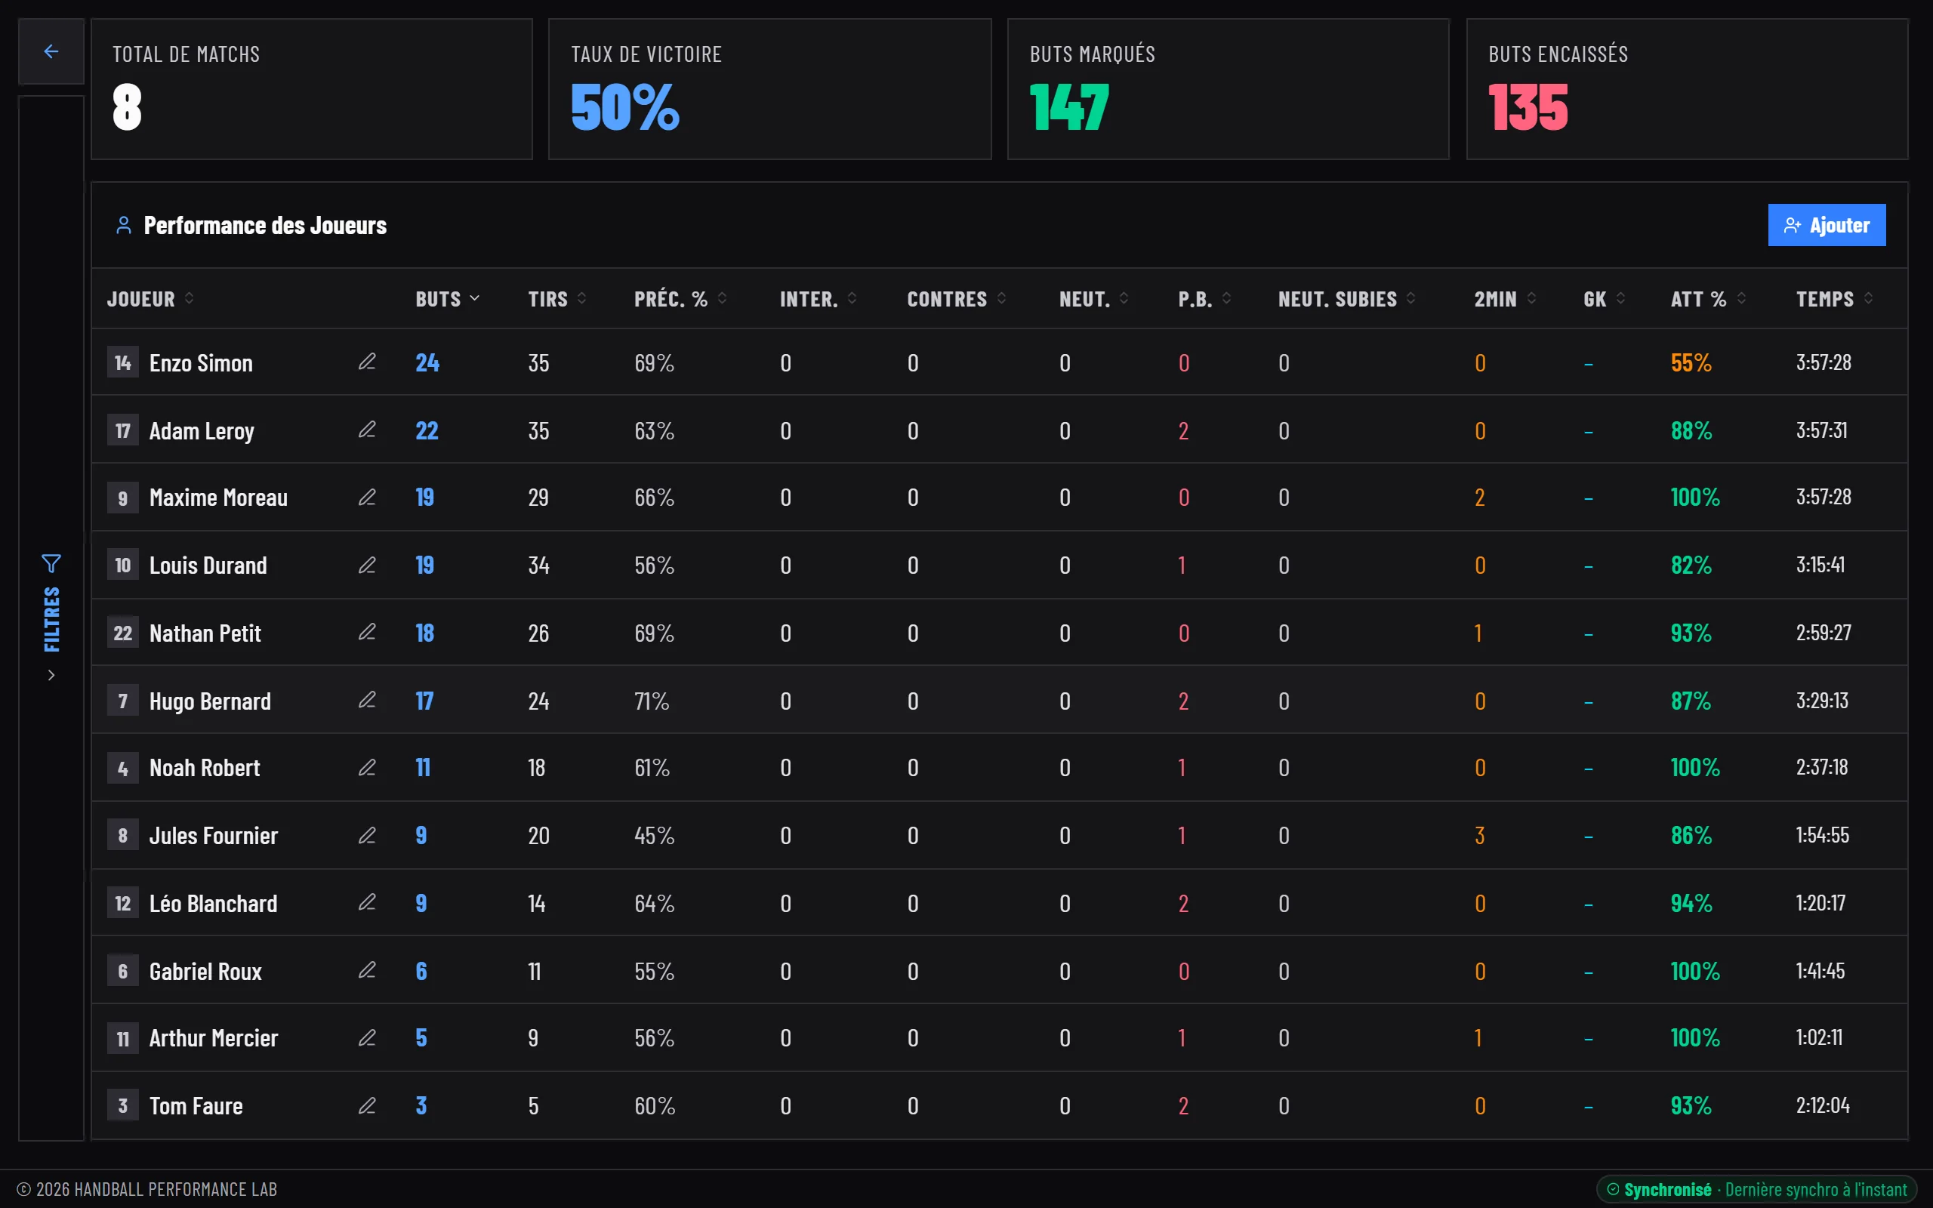Sort by NEUT. SUBIES column header
Viewport: 1933px width, 1208px height.
[x=1348, y=299]
